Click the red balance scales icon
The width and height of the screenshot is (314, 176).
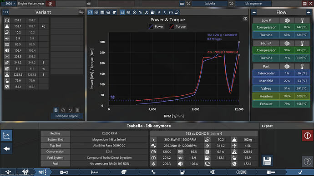[51, 3]
